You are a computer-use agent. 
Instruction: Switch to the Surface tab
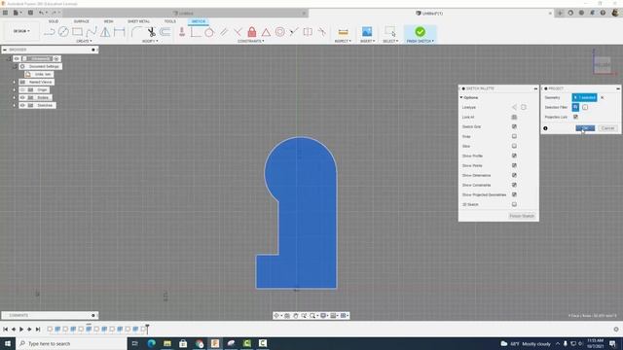pyautogui.click(x=81, y=21)
